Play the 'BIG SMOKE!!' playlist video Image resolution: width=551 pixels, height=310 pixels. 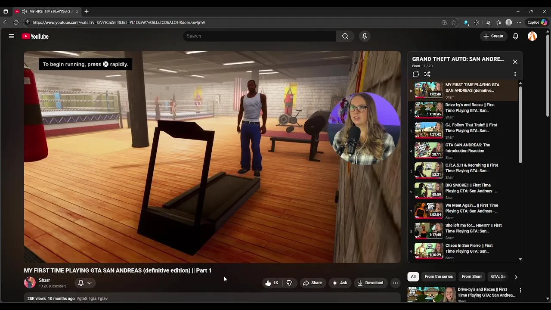coord(463,191)
